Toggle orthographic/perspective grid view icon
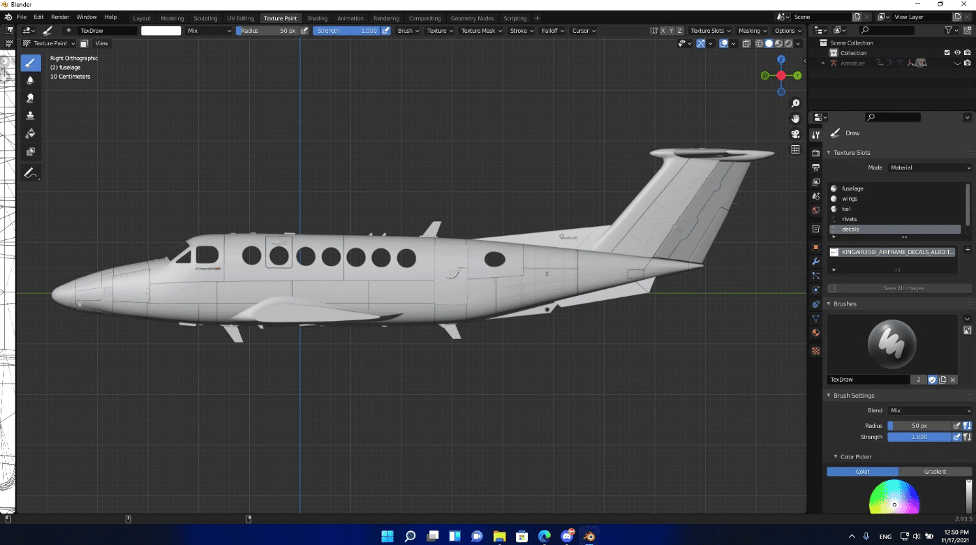Image resolution: width=976 pixels, height=545 pixels. coord(795,149)
